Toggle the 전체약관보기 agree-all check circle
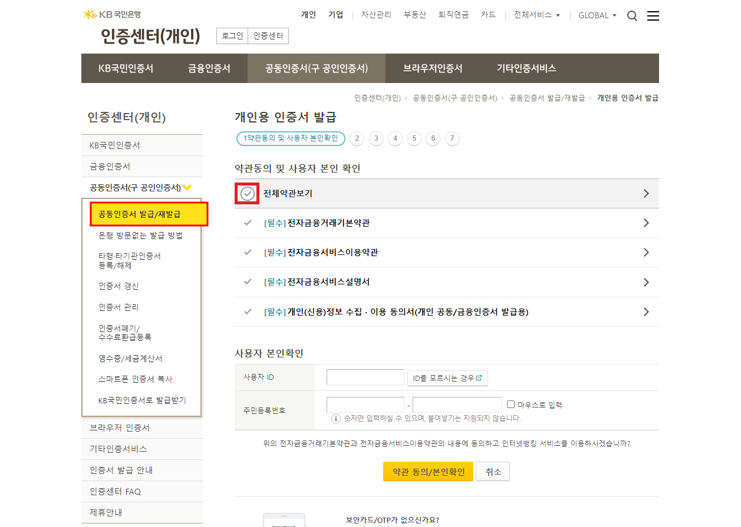This screenshot has width=741, height=527. point(248,194)
